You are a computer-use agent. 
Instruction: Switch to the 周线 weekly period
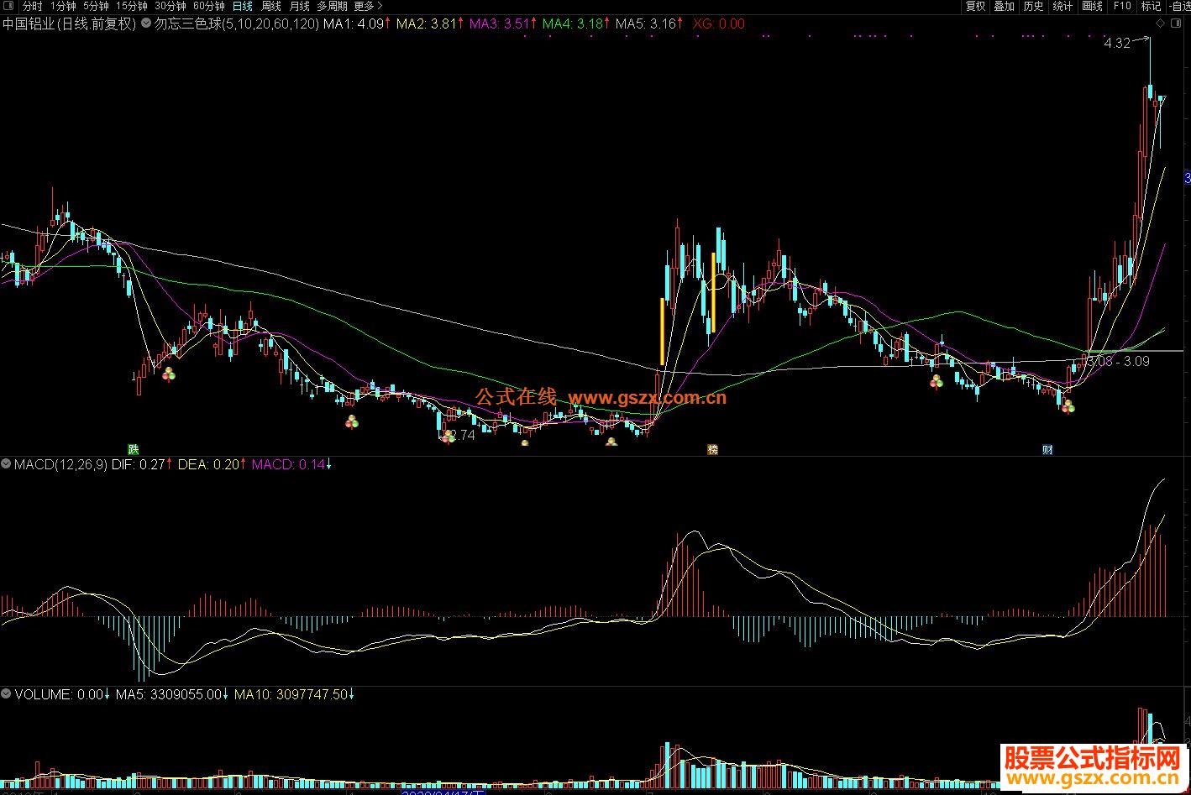coord(271,6)
